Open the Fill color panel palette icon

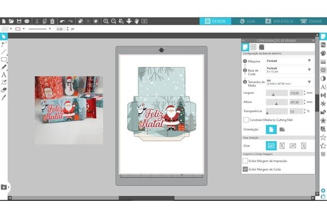pos(323,53)
